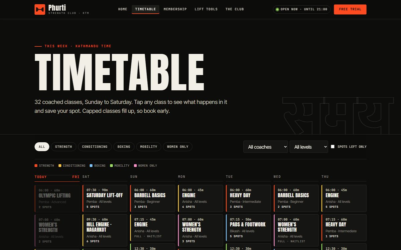Navigate to Lift Tools

(206, 9)
